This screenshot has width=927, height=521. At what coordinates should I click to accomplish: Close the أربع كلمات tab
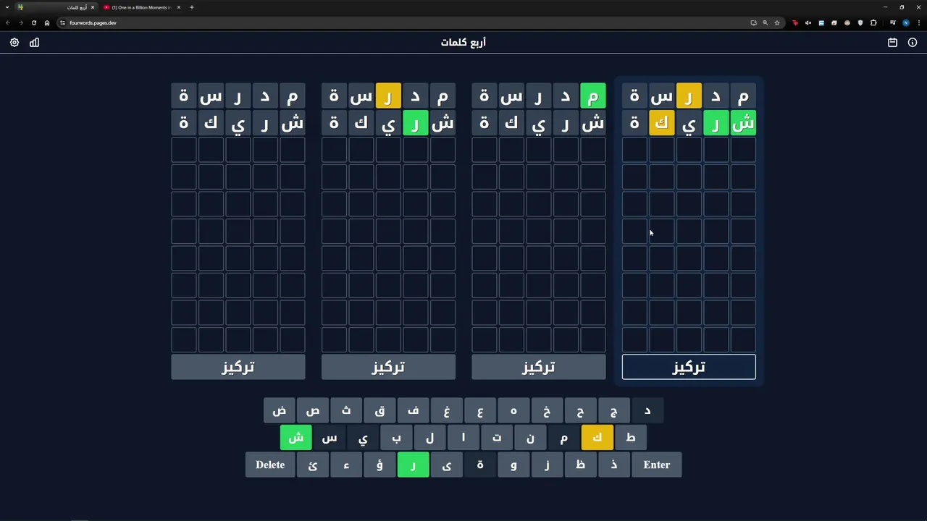click(93, 7)
